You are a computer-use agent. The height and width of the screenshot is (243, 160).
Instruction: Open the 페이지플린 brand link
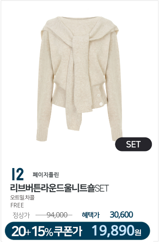pyautogui.click(x=46, y=175)
